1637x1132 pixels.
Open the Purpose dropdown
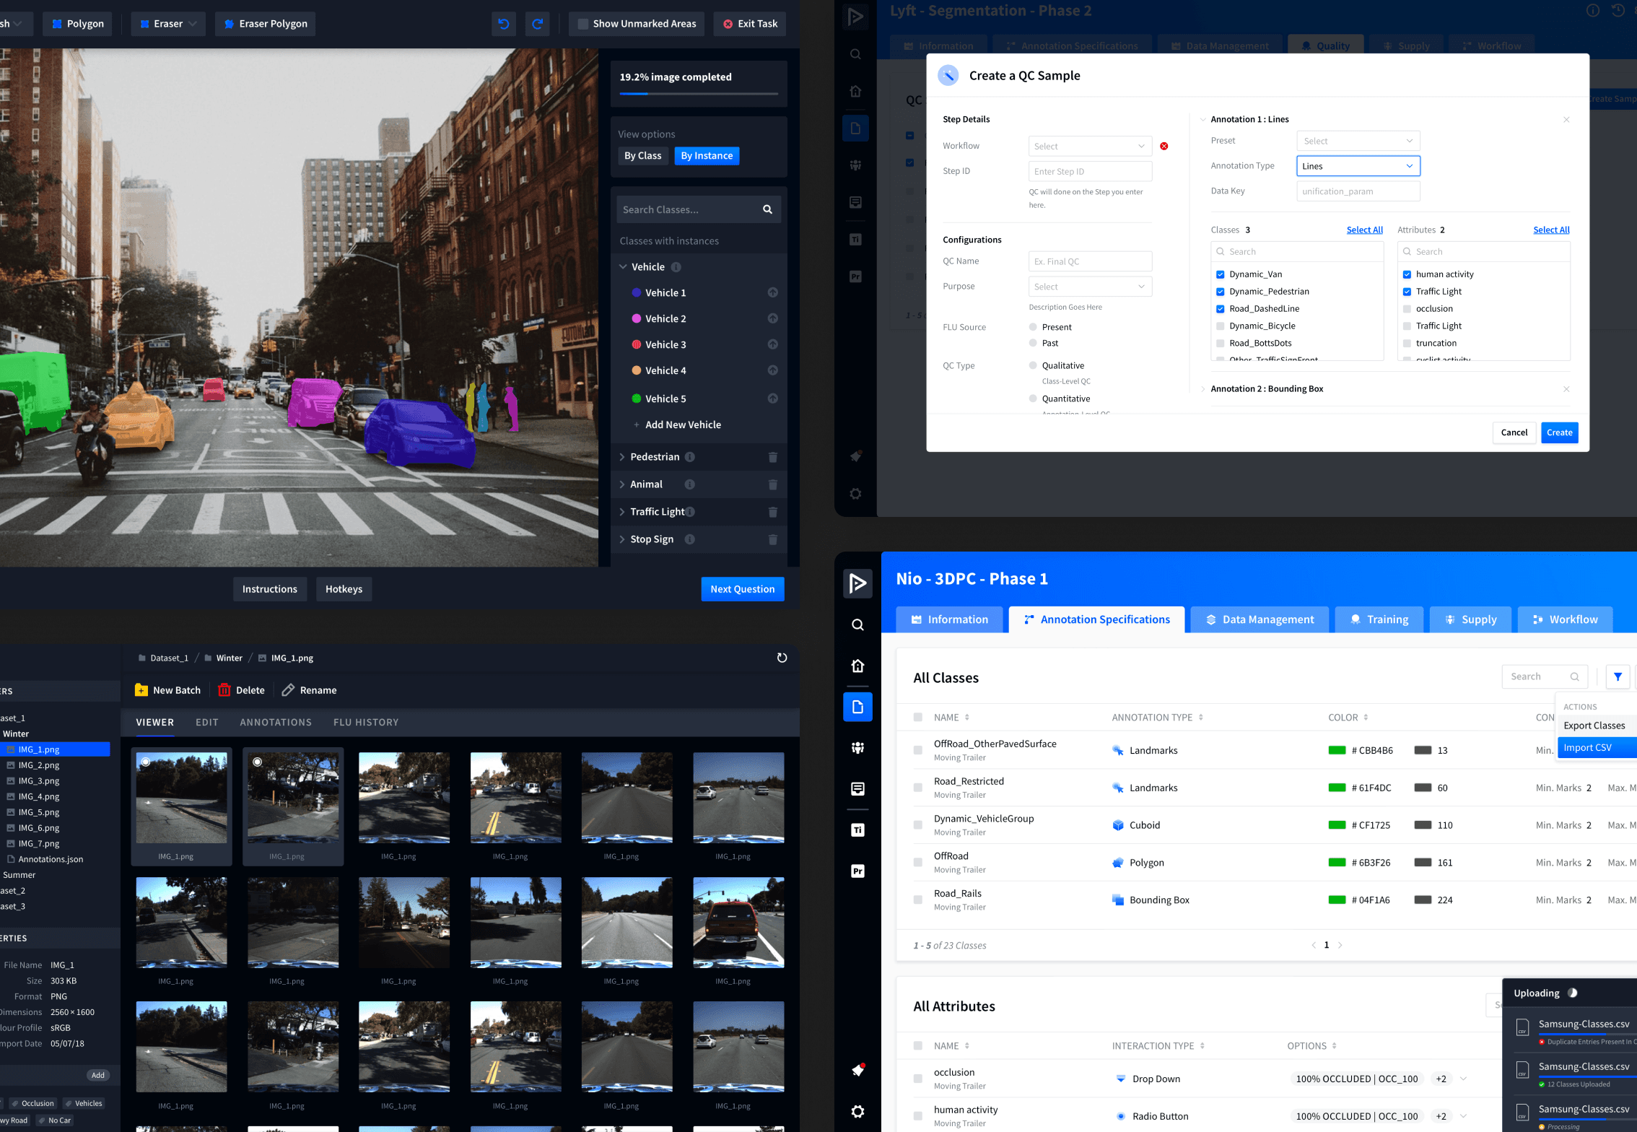coord(1090,287)
